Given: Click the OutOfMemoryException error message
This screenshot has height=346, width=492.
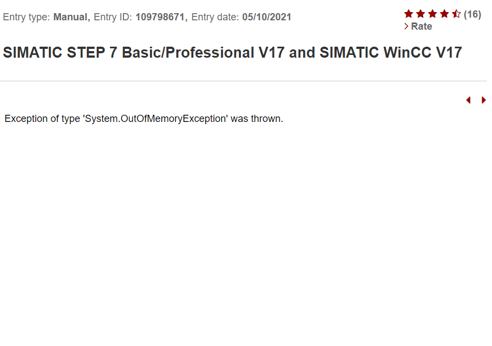Looking at the screenshot, I should pyautogui.click(x=143, y=119).
